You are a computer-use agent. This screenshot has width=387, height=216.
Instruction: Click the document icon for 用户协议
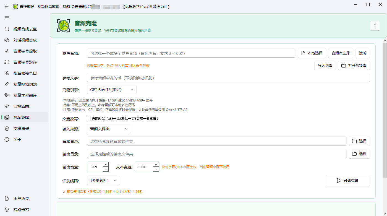point(7,199)
